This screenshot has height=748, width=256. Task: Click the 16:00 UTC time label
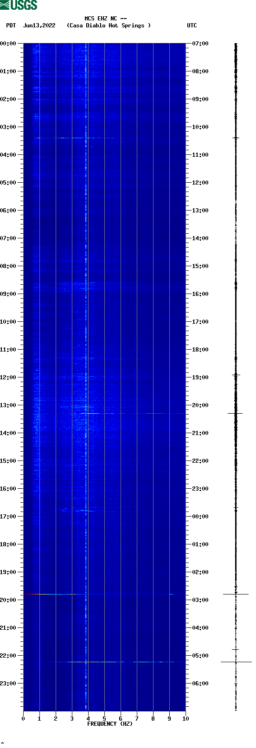point(200,294)
